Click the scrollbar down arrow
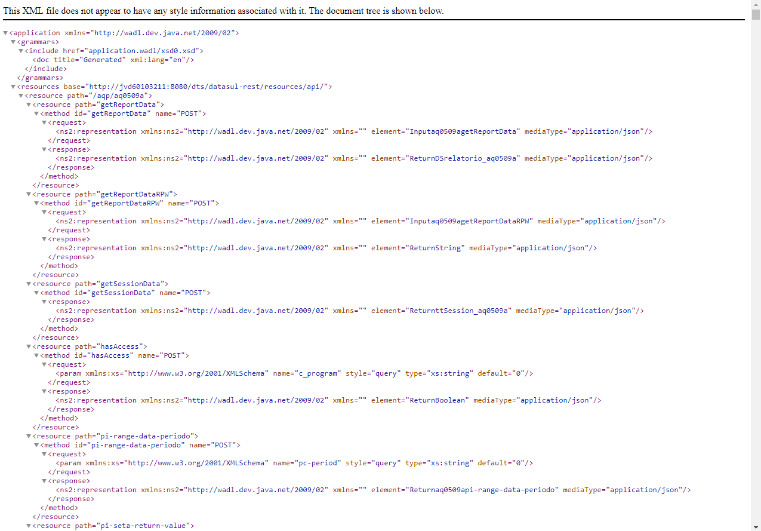Viewport: 761px width, 531px height. pos(756,526)
